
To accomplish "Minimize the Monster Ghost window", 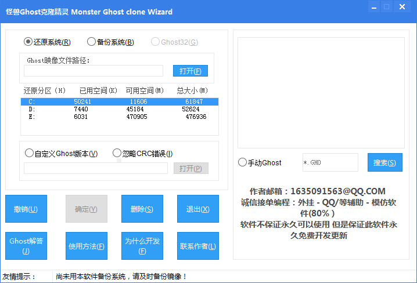I will 374,7.
